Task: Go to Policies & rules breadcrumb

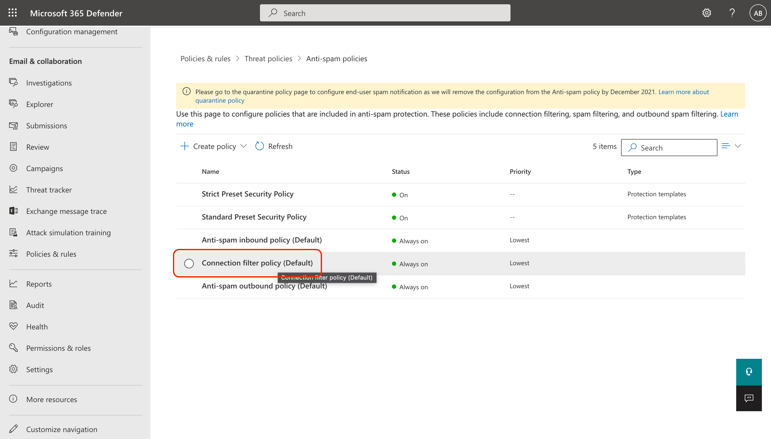Action: point(205,59)
